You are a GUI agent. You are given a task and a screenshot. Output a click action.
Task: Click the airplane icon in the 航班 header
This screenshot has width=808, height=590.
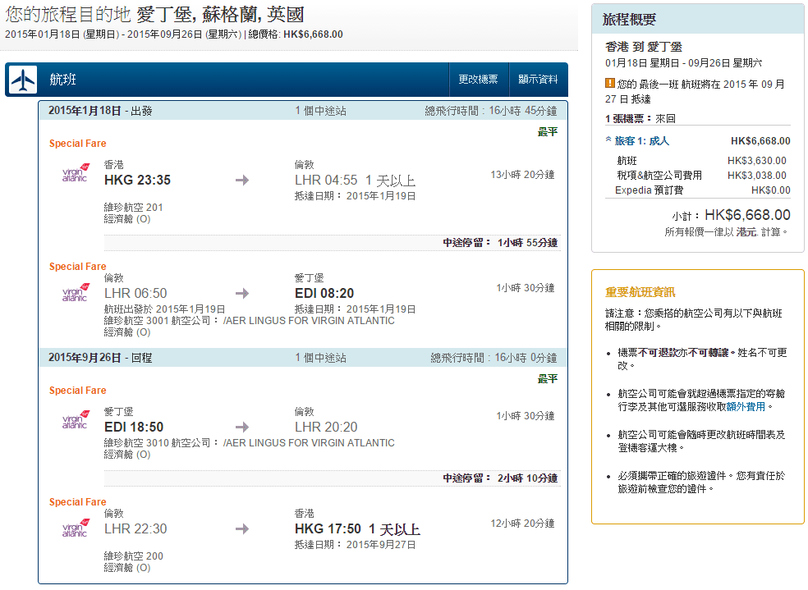pos(24,80)
